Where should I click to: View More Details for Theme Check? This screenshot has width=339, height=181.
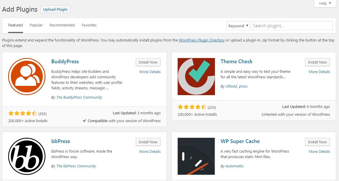point(319,72)
